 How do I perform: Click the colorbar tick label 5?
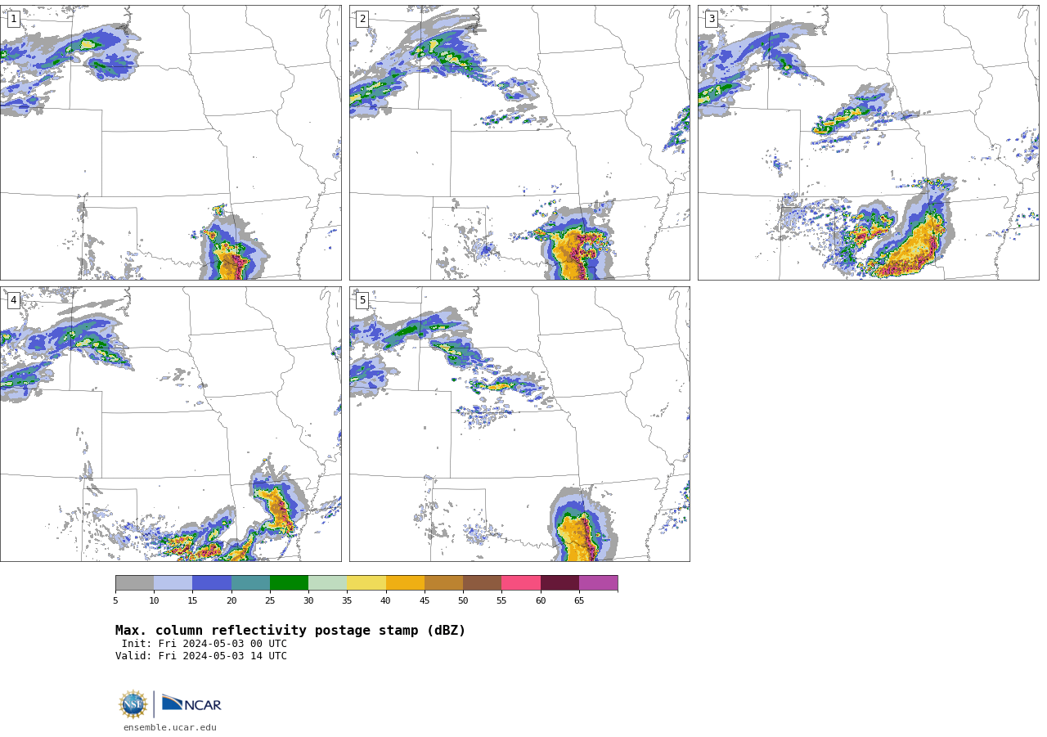point(115,601)
